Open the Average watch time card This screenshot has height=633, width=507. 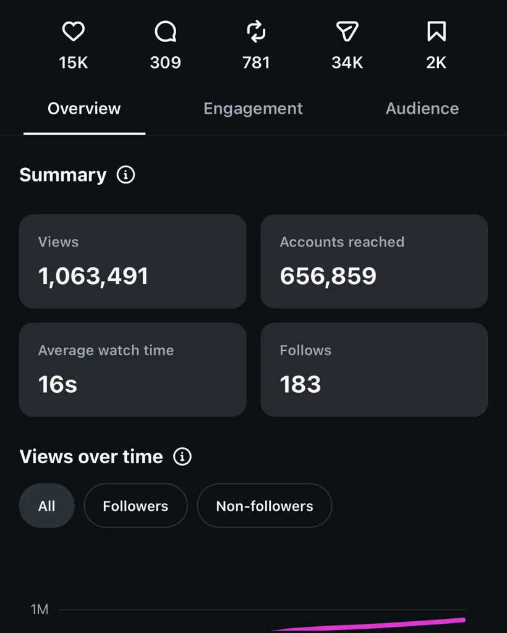tap(132, 369)
